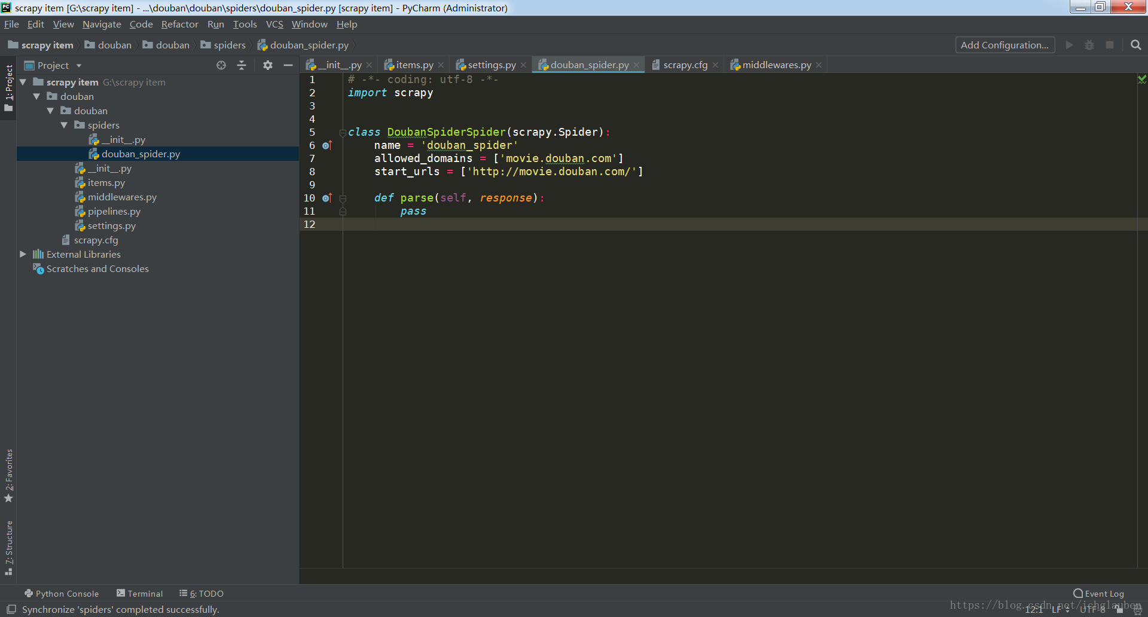Open the Refactor menu

pos(179,25)
